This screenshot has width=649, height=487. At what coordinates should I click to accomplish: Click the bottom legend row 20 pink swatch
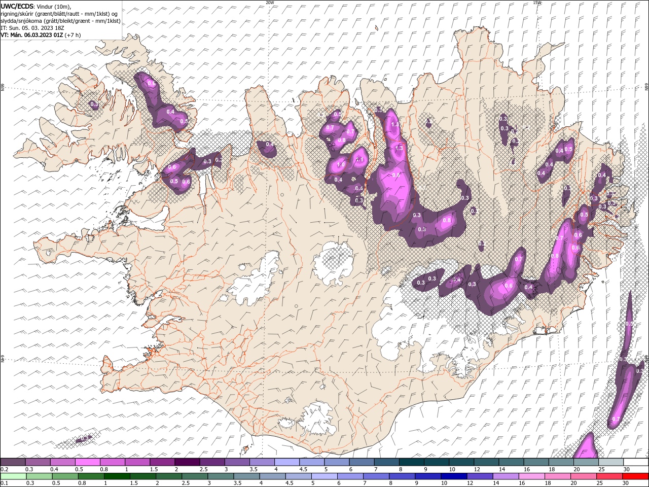pyautogui.click(x=584, y=476)
